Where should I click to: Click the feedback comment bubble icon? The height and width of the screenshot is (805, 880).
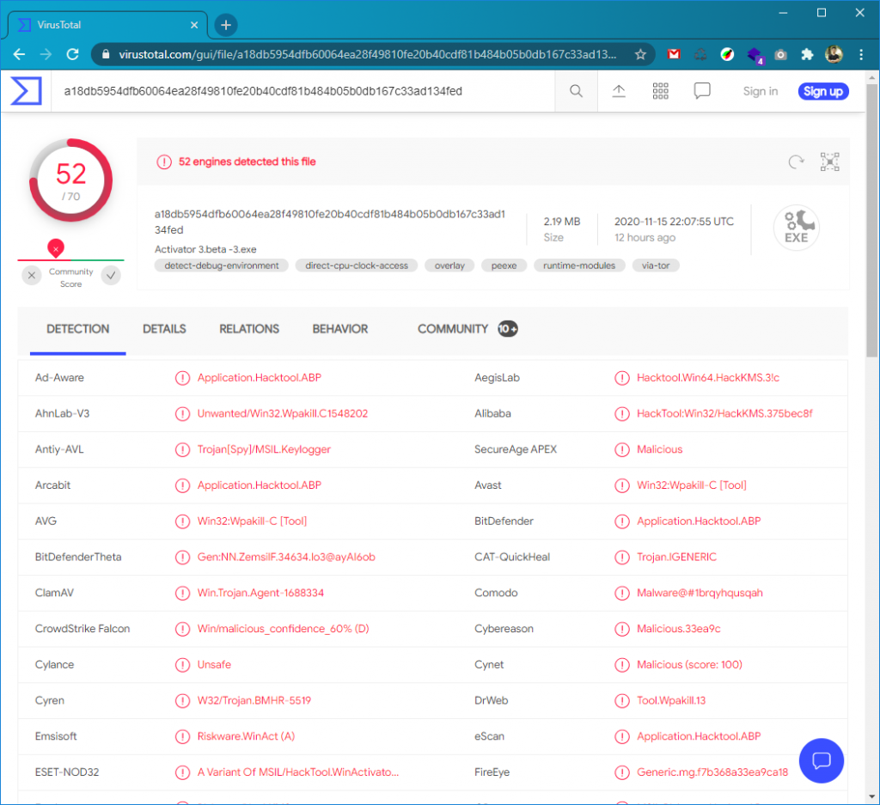tap(702, 91)
